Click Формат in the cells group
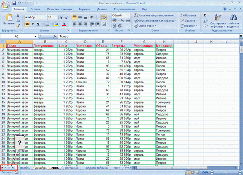Screen dimensions: 243x175 click(x=189, y=26)
